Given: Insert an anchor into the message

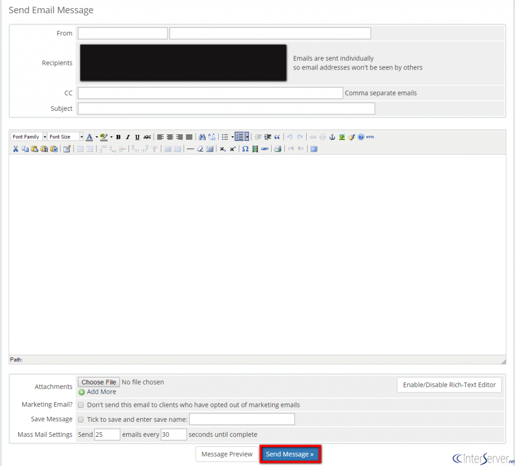Looking at the screenshot, I should (332, 136).
